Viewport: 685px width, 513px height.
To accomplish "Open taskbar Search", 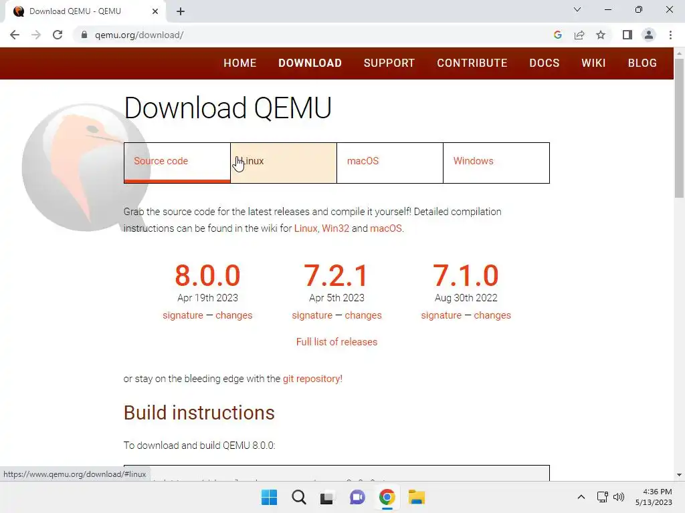I will pyautogui.click(x=299, y=497).
